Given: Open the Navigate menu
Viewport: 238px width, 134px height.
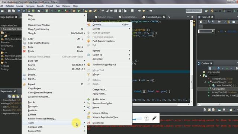Looking at the screenshot, I should (x=30, y=6).
